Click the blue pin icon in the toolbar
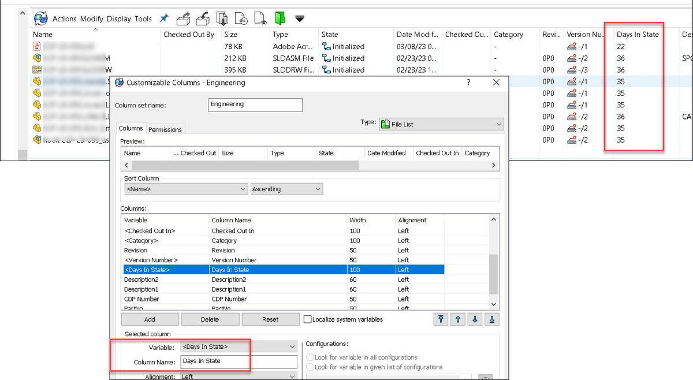The height and width of the screenshot is (380, 693). pos(164,18)
